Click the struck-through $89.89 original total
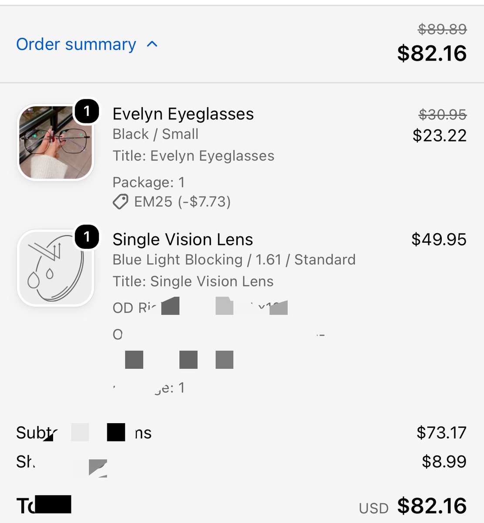The image size is (484, 523). tap(442, 29)
